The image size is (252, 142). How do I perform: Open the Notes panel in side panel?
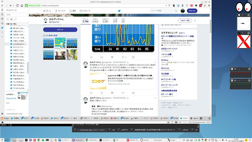coord(2,19)
